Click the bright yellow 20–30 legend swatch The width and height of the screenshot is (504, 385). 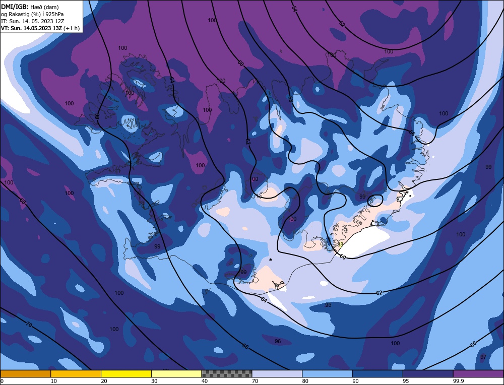(x=126, y=373)
